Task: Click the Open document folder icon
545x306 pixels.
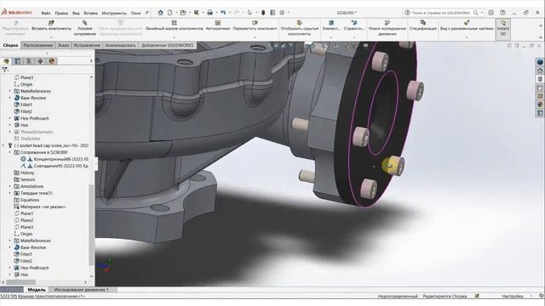Action: tap(183, 13)
